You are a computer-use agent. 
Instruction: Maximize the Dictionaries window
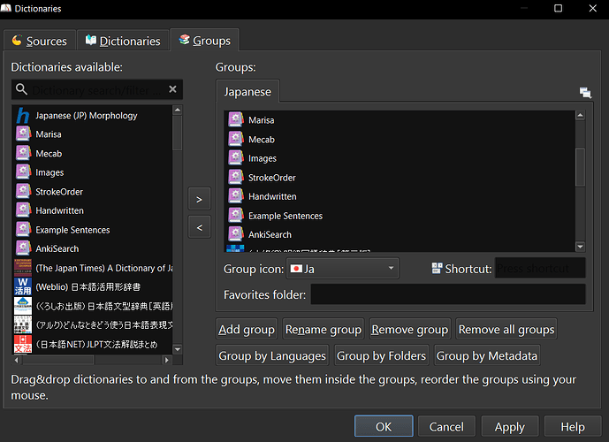coord(558,8)
